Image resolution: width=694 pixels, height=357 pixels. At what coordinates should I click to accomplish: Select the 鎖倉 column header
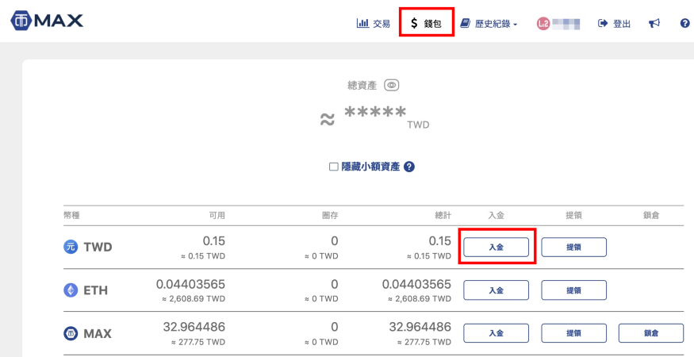(651, 216)
